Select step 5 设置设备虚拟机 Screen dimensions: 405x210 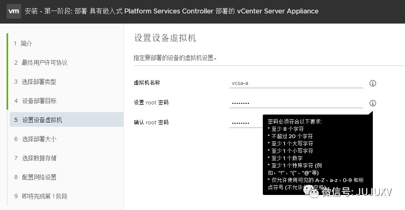click(67, 120)
